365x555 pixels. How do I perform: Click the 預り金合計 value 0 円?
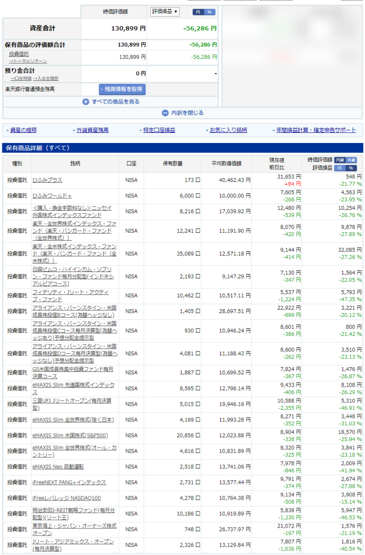pyautogui.click(x=141, y=74)
